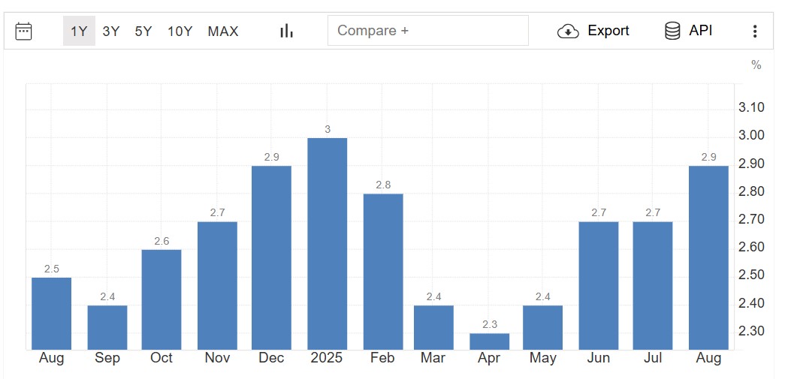The height and width of the screenshot is (379, 791).
Task: Open the three-dot more options menu
Action: coord(755,31)
